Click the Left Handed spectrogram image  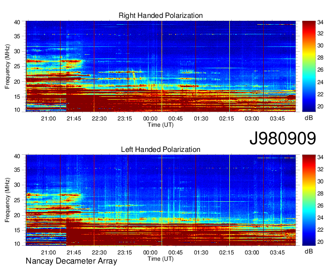(161, 200)
